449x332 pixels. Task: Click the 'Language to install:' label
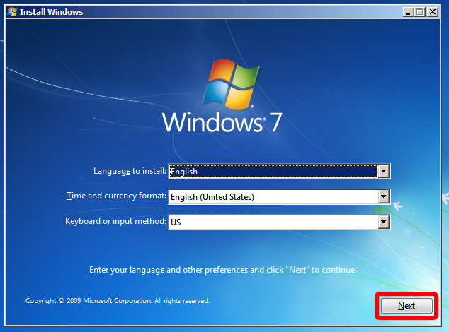coord(130,171)
